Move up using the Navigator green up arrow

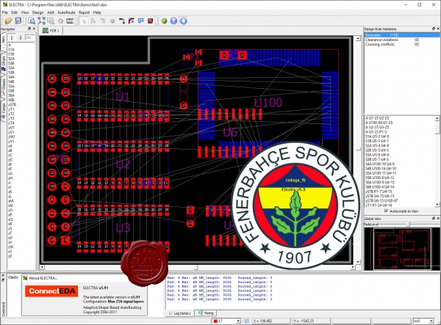(x=12, y=37)
